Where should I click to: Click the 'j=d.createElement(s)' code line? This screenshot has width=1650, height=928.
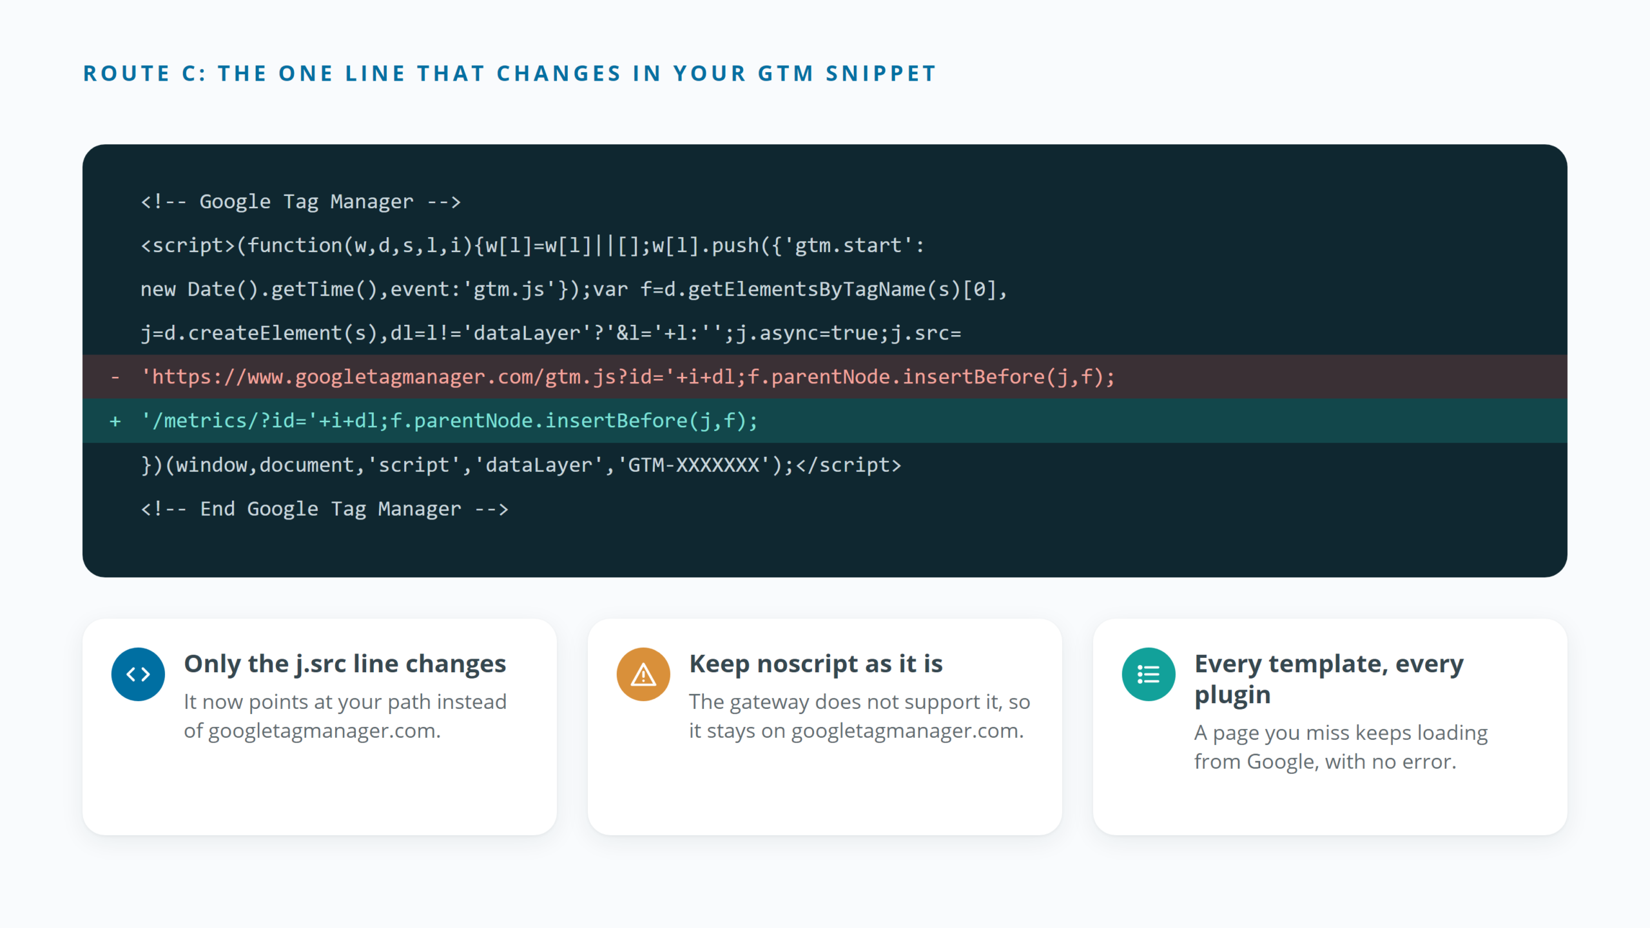(x=551, y=333)
